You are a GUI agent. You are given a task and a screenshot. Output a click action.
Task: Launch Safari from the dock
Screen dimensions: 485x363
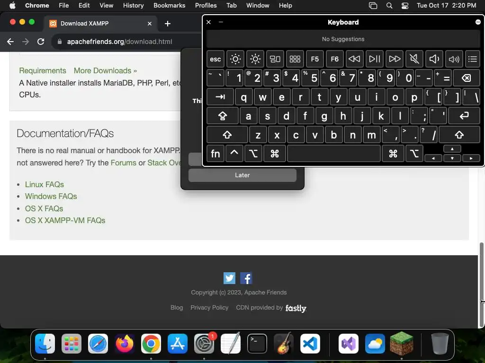[98, 344]
